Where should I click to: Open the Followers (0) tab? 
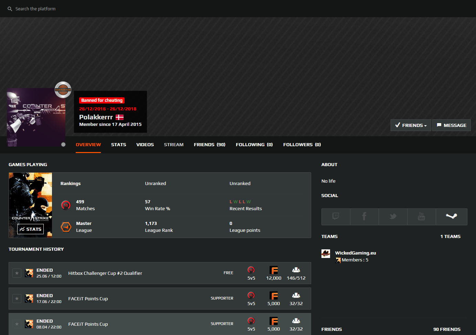[x=302, y=145]
